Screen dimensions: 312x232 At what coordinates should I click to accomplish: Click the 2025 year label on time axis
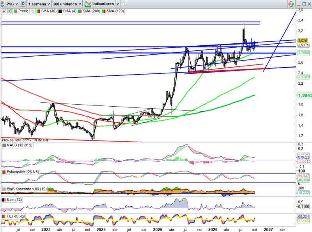[158, 230]
